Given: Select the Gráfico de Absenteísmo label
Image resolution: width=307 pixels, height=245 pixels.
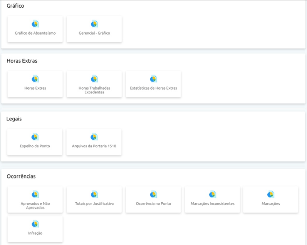Looking at the screenshot, I should (x=35, y=33).
